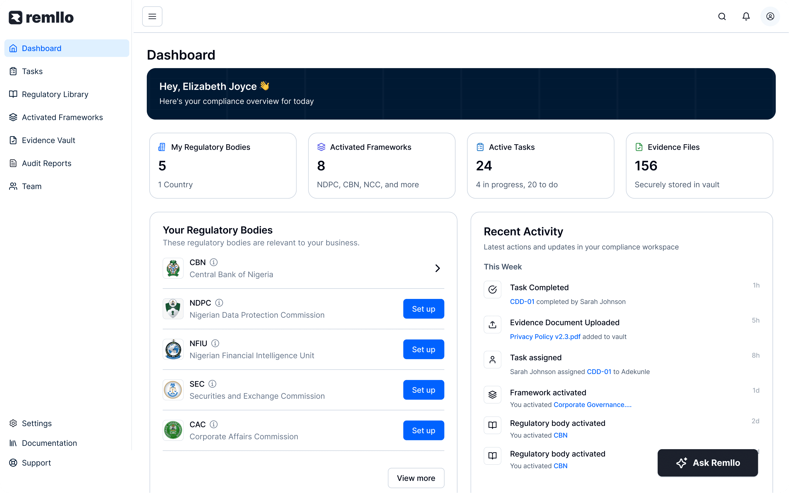Screen dimensions: 789x493
Task: Show info for CAC
Action: [x=213, y=424]
